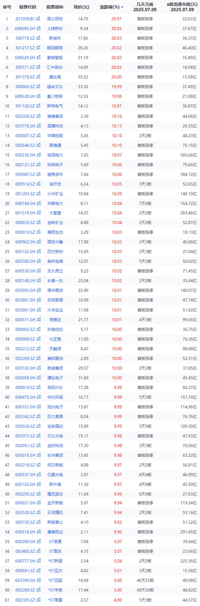Show chart for 301378.SZ via icon
The image size is (200, 606).
point(38,77)
